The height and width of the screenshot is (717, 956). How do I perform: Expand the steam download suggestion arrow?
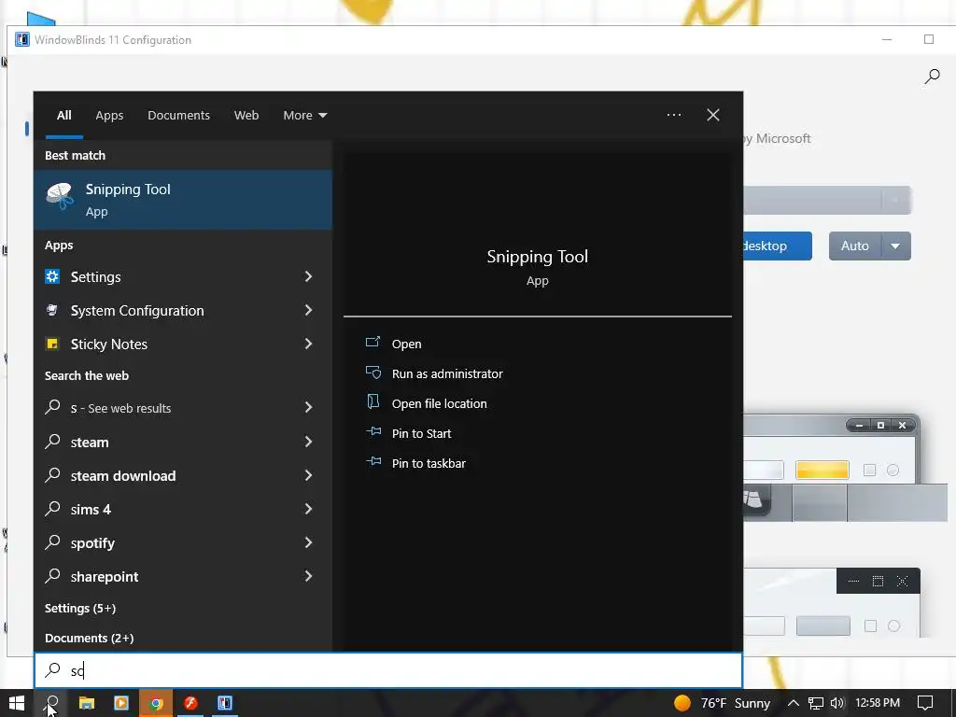(308, 475)
